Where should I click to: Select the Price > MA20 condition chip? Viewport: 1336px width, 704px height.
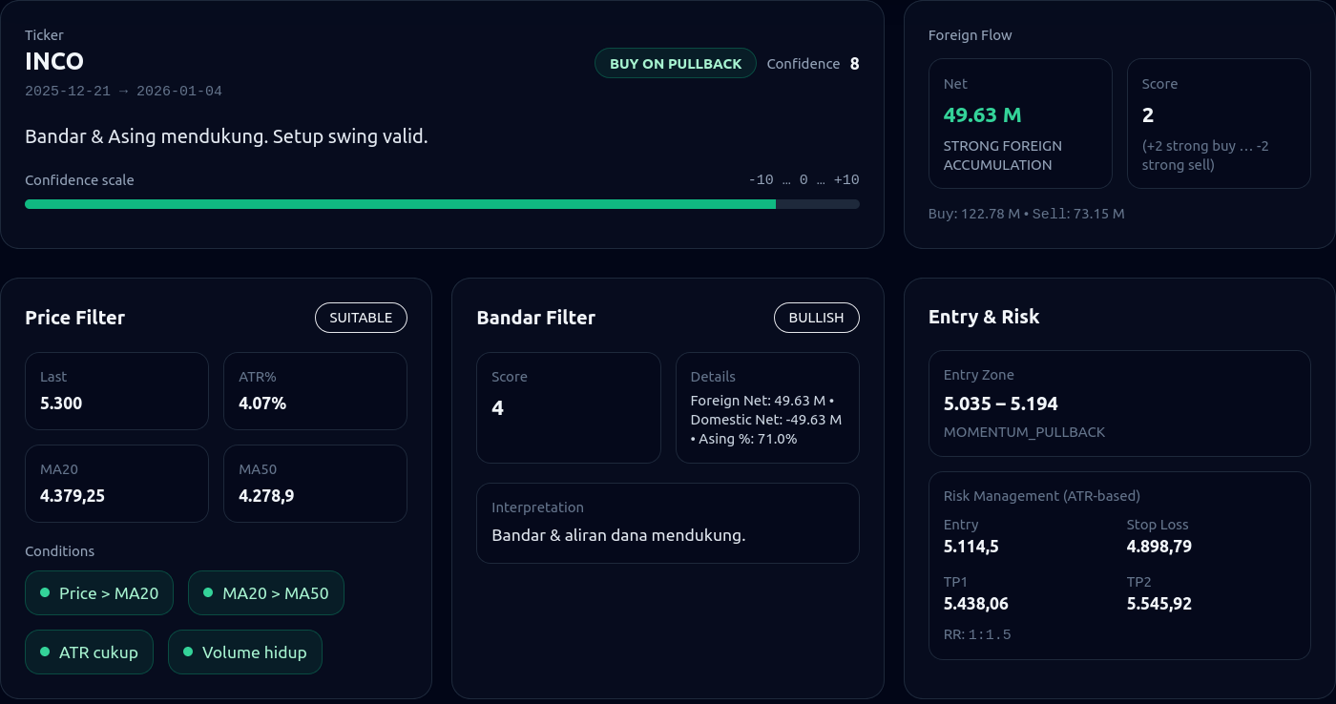[99, 593]
